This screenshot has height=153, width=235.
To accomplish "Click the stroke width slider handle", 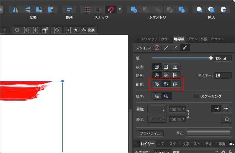I will pos(211,58).
